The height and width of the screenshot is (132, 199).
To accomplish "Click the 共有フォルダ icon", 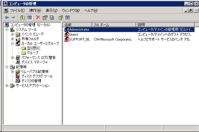I will pos(18,39).
